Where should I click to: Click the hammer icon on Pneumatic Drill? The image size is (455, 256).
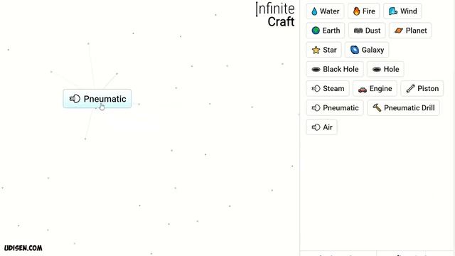click(x=377, y=107)
